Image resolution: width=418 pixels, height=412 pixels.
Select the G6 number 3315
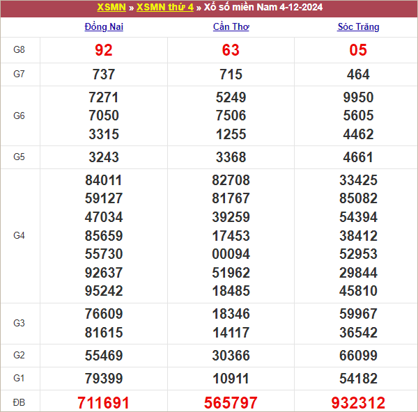(x=104, y=134)
